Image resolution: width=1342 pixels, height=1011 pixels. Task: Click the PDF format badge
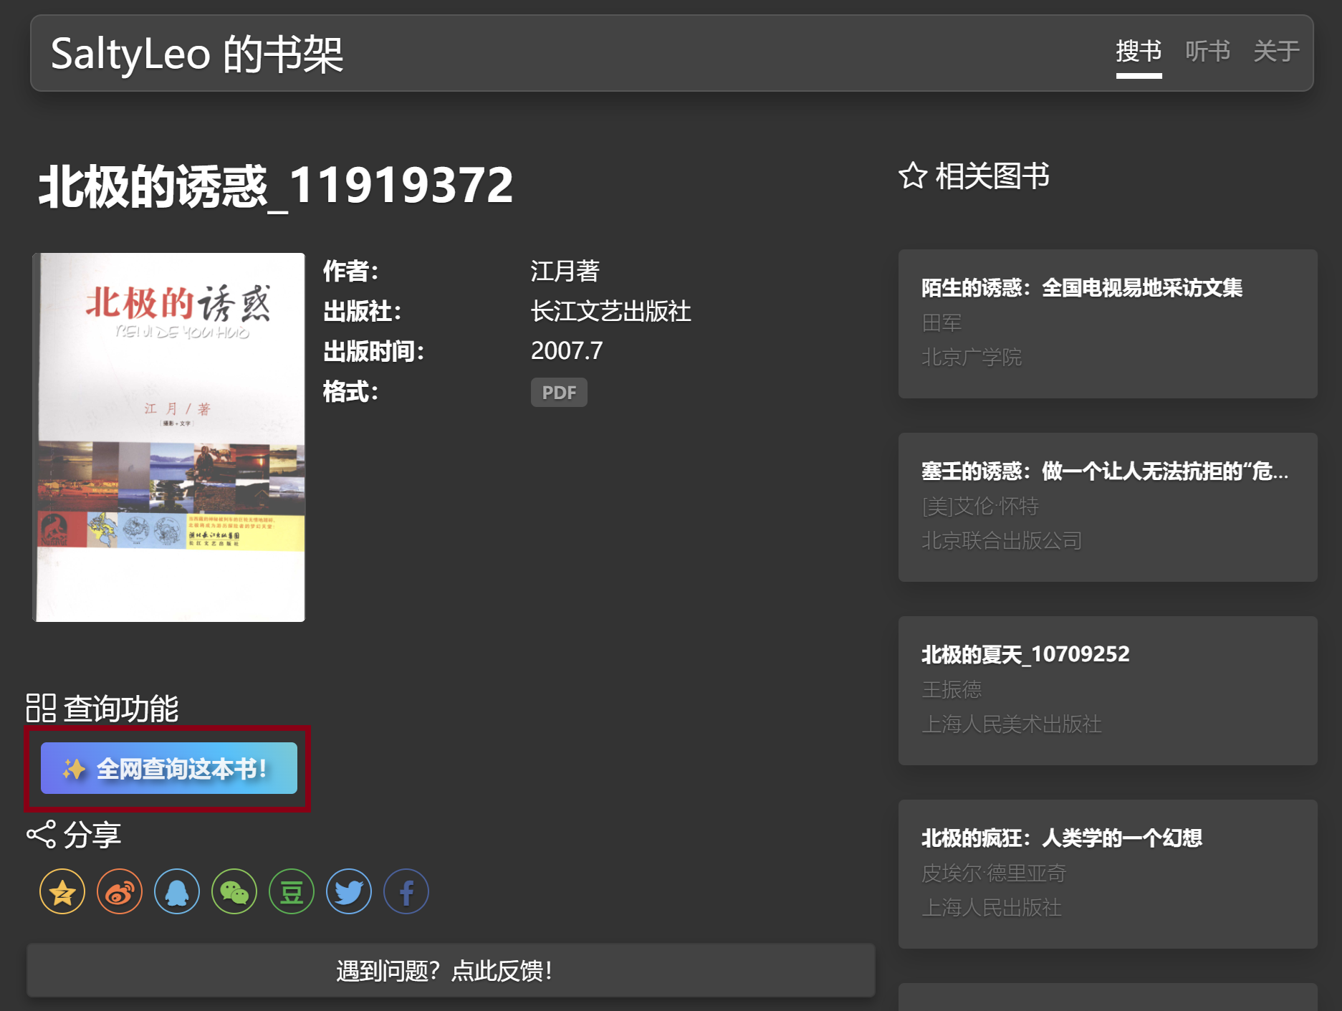558,392
